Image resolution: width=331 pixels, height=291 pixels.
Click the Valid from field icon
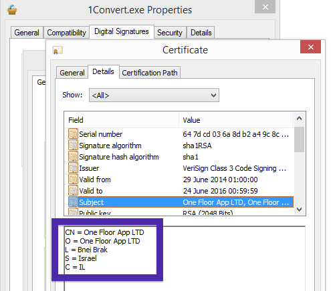click(73, 180)
